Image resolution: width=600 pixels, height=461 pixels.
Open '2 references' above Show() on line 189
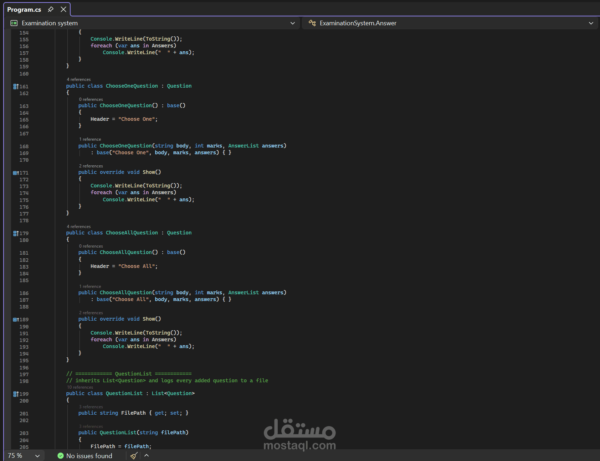point(91,313)
